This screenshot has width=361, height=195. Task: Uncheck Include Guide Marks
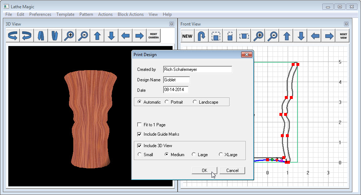tap(139, 134)
